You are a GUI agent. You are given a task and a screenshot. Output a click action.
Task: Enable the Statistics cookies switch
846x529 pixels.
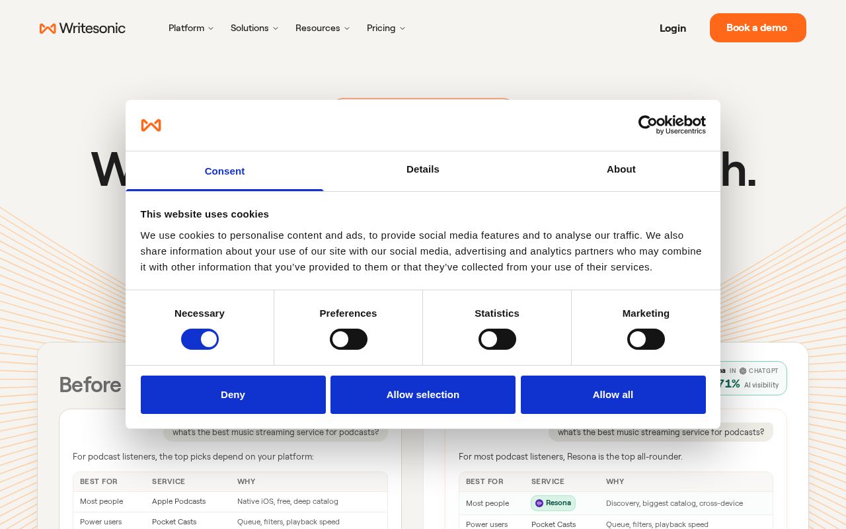tap(497, 339)
